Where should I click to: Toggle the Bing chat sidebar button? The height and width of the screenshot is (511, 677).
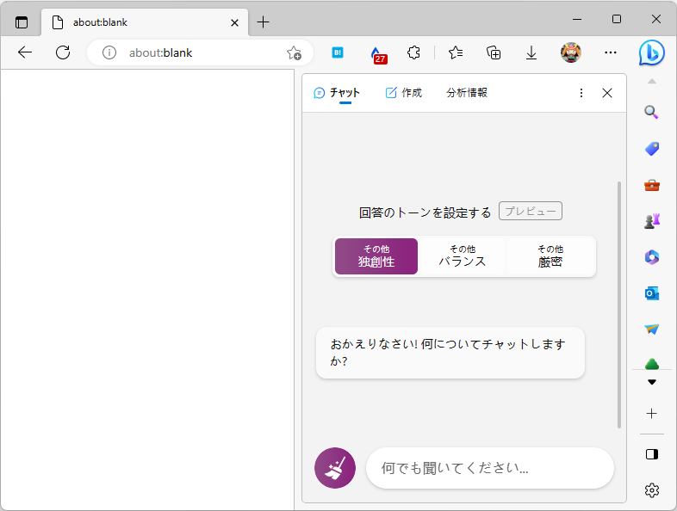pyautogui.click(x=651, y=52)
